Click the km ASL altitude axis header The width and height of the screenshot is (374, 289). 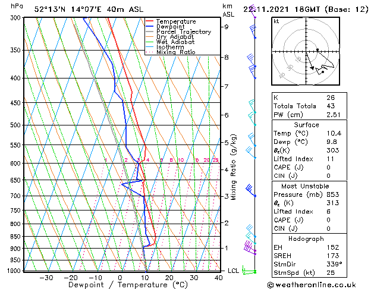(x=228, y=10)
